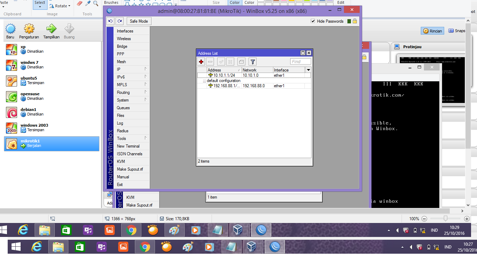Expand the IP submenu arrow
The height and width of the screenshot is (268, 477).
point(146,69)
